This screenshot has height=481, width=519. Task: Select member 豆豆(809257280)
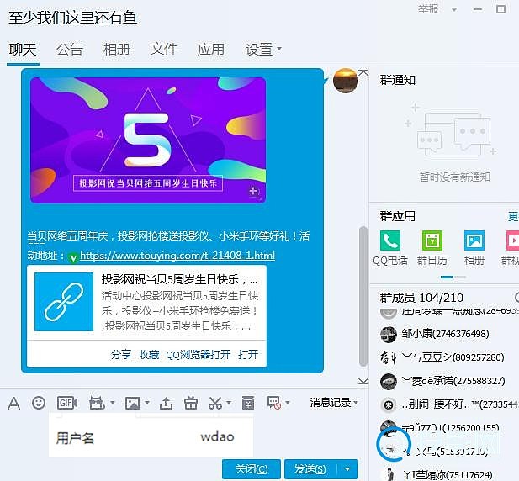pos(445,357)
